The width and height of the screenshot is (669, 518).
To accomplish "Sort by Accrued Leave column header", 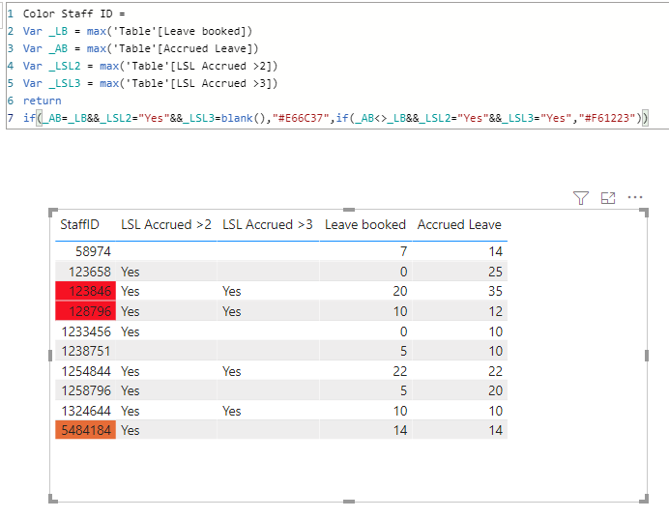I will tap(459, 224).
